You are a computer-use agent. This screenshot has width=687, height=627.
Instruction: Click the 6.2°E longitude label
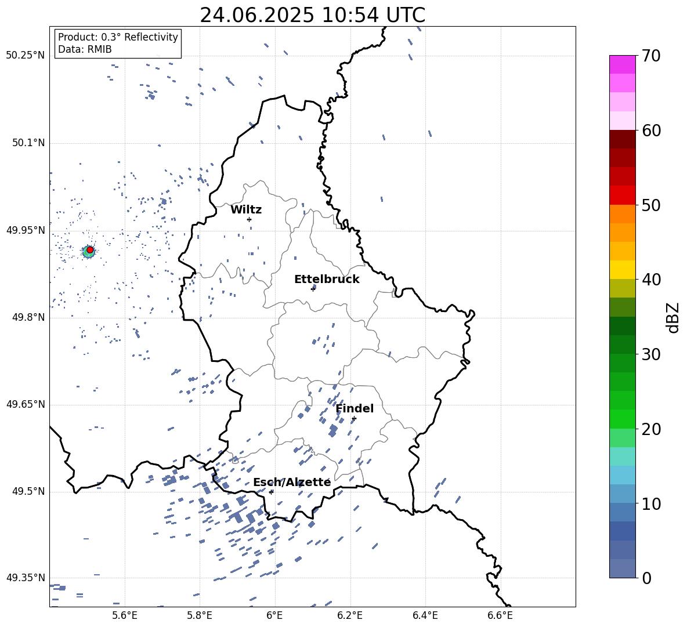[x=350, y=615]
